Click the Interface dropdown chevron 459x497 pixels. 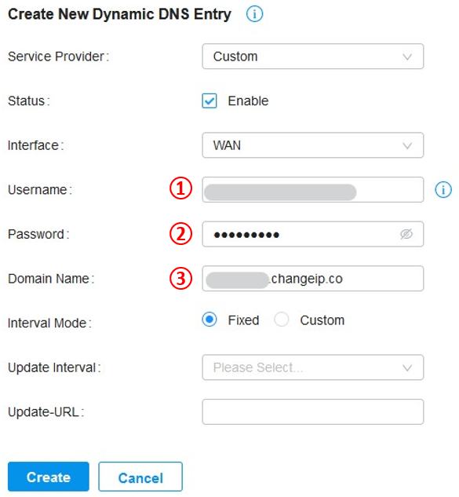click(x=407, y=146)
